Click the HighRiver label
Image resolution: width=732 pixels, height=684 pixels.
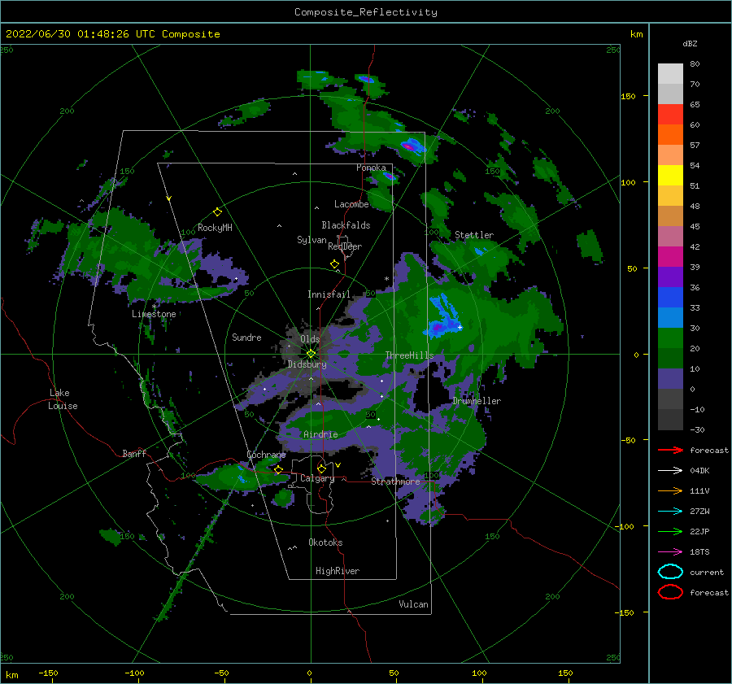point(338,571)
